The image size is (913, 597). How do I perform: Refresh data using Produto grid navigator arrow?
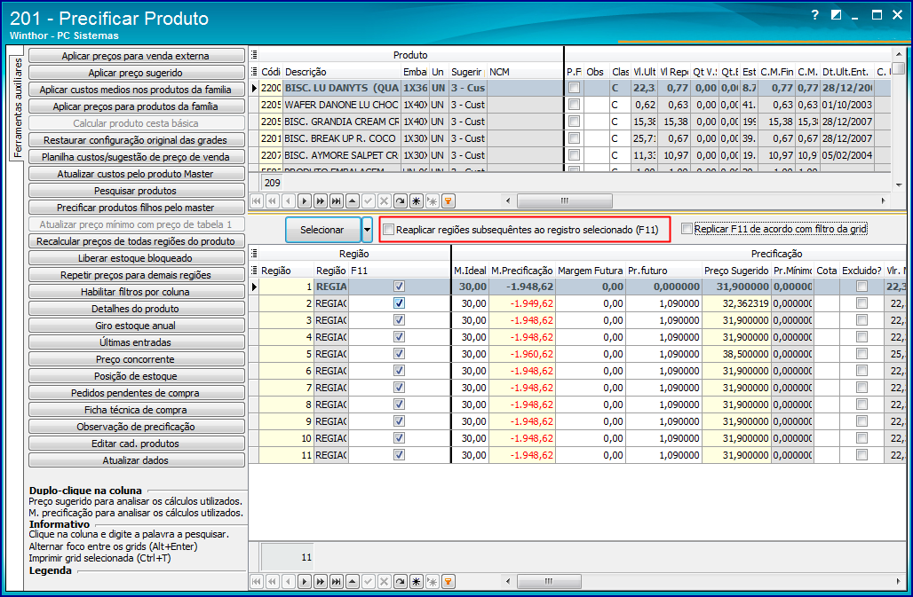coord(400,201)
